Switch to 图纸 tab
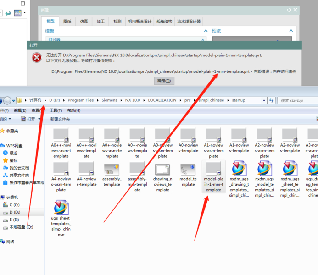Image resolution: width=318 pixels, height=275 pixels. (x=67, y=21)
